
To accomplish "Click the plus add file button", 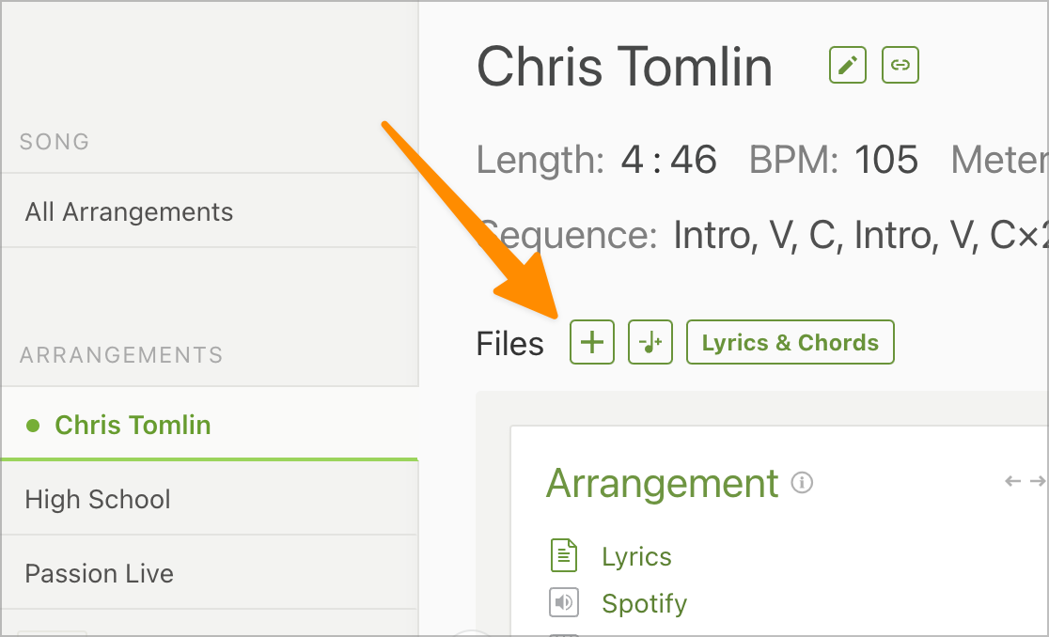I will (592, 342).
